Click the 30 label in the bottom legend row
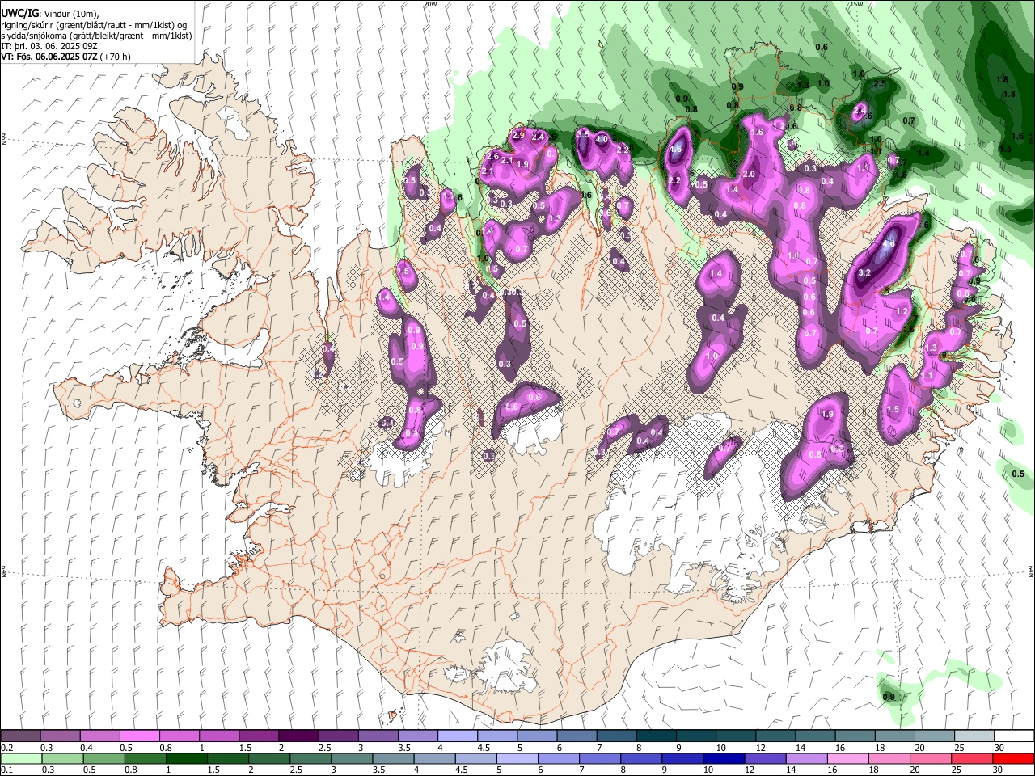This screenshot has width=1035, height=776. tap(999, 770)
